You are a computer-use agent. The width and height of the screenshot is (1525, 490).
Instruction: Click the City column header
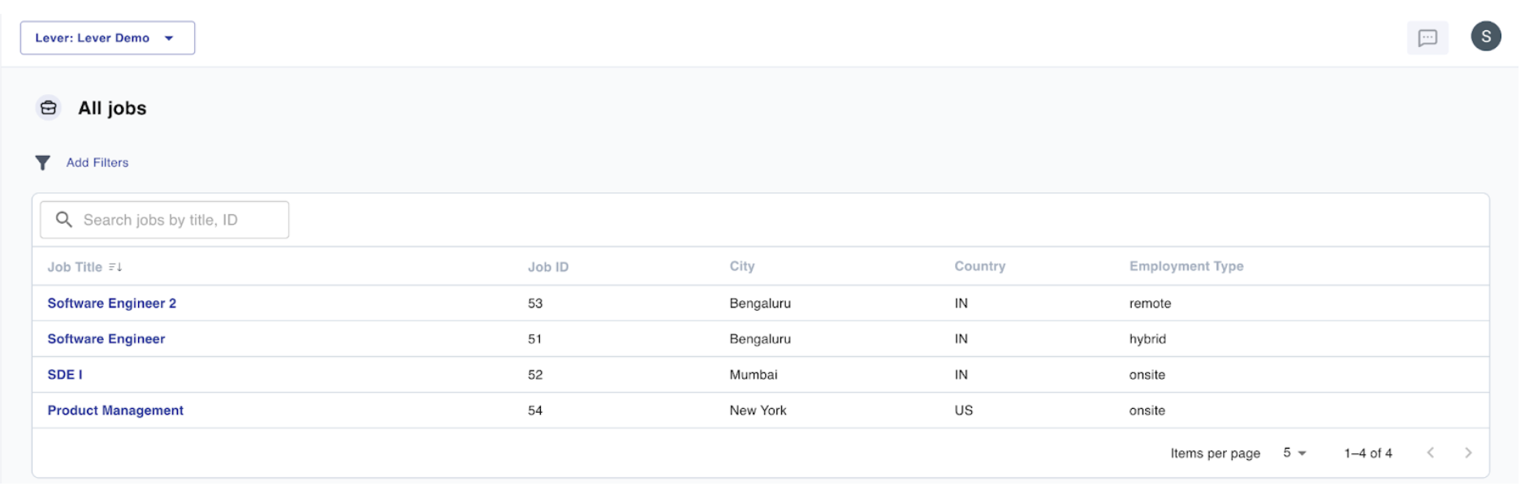pos(741,266)
